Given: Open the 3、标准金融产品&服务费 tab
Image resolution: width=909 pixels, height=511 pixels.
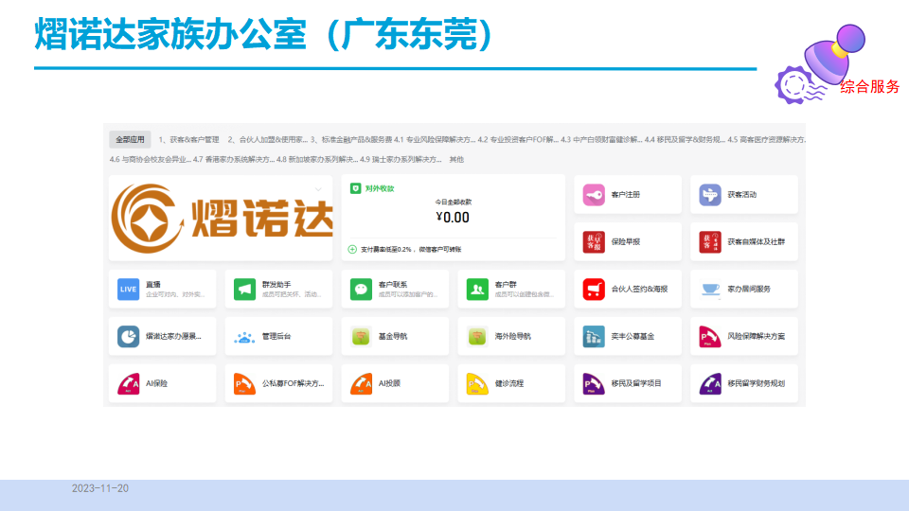Looking at the screenshot, I should tap(351, 140).
